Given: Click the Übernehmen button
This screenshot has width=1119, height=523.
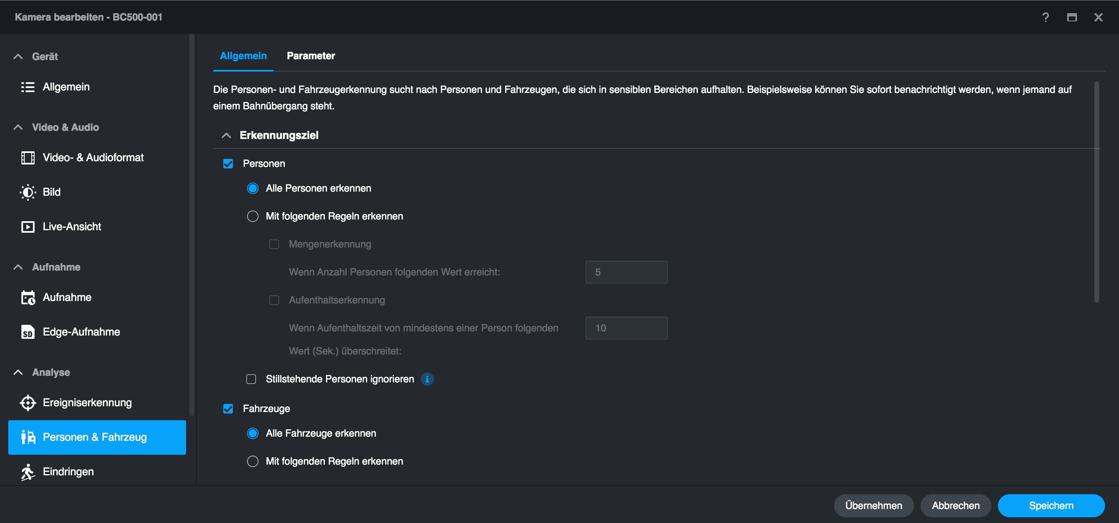Looking at the screenshot, I should (x=873, y=506).
